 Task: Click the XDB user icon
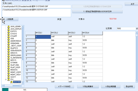(8, 38)
